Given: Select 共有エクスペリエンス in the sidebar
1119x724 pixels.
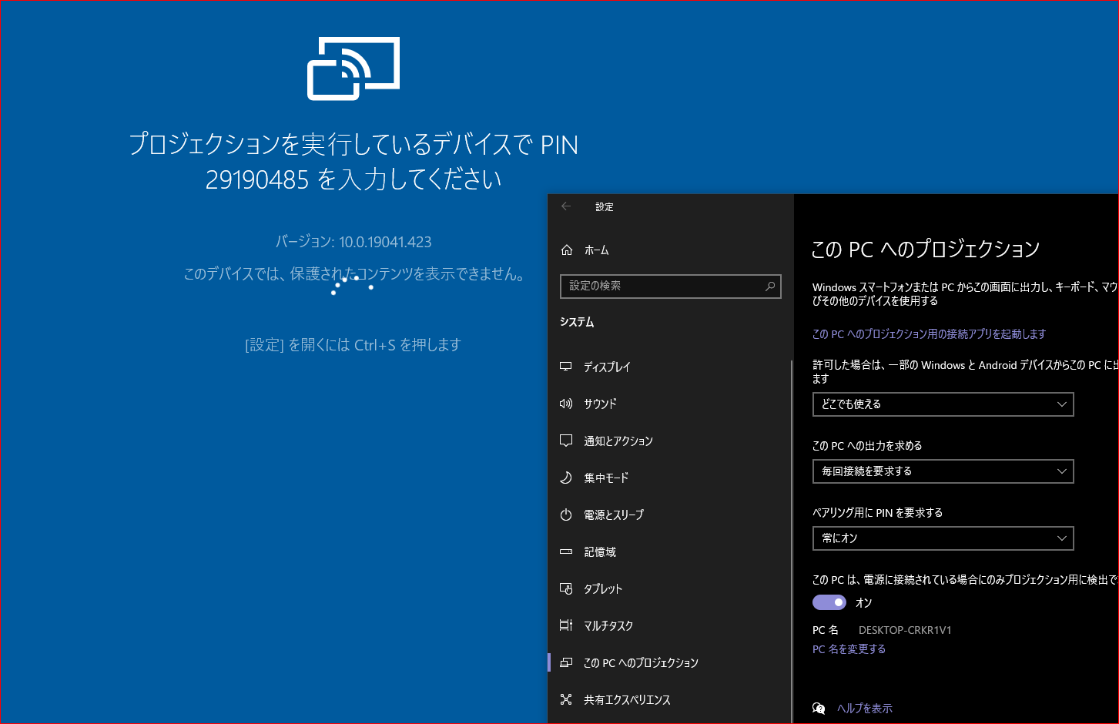Looking at the screenshot, I should [x=670, y=699].
